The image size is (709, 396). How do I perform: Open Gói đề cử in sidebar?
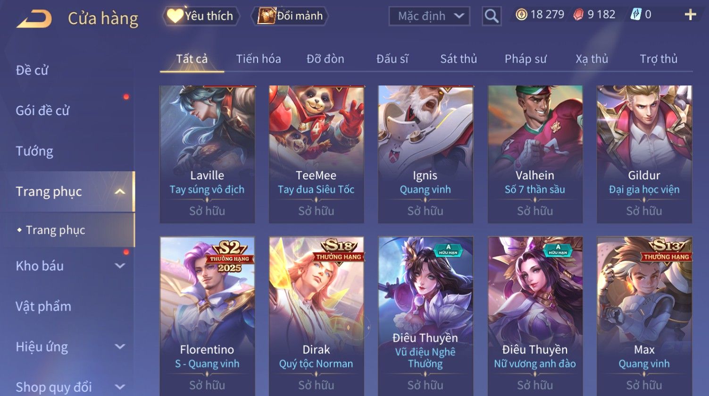42,110
